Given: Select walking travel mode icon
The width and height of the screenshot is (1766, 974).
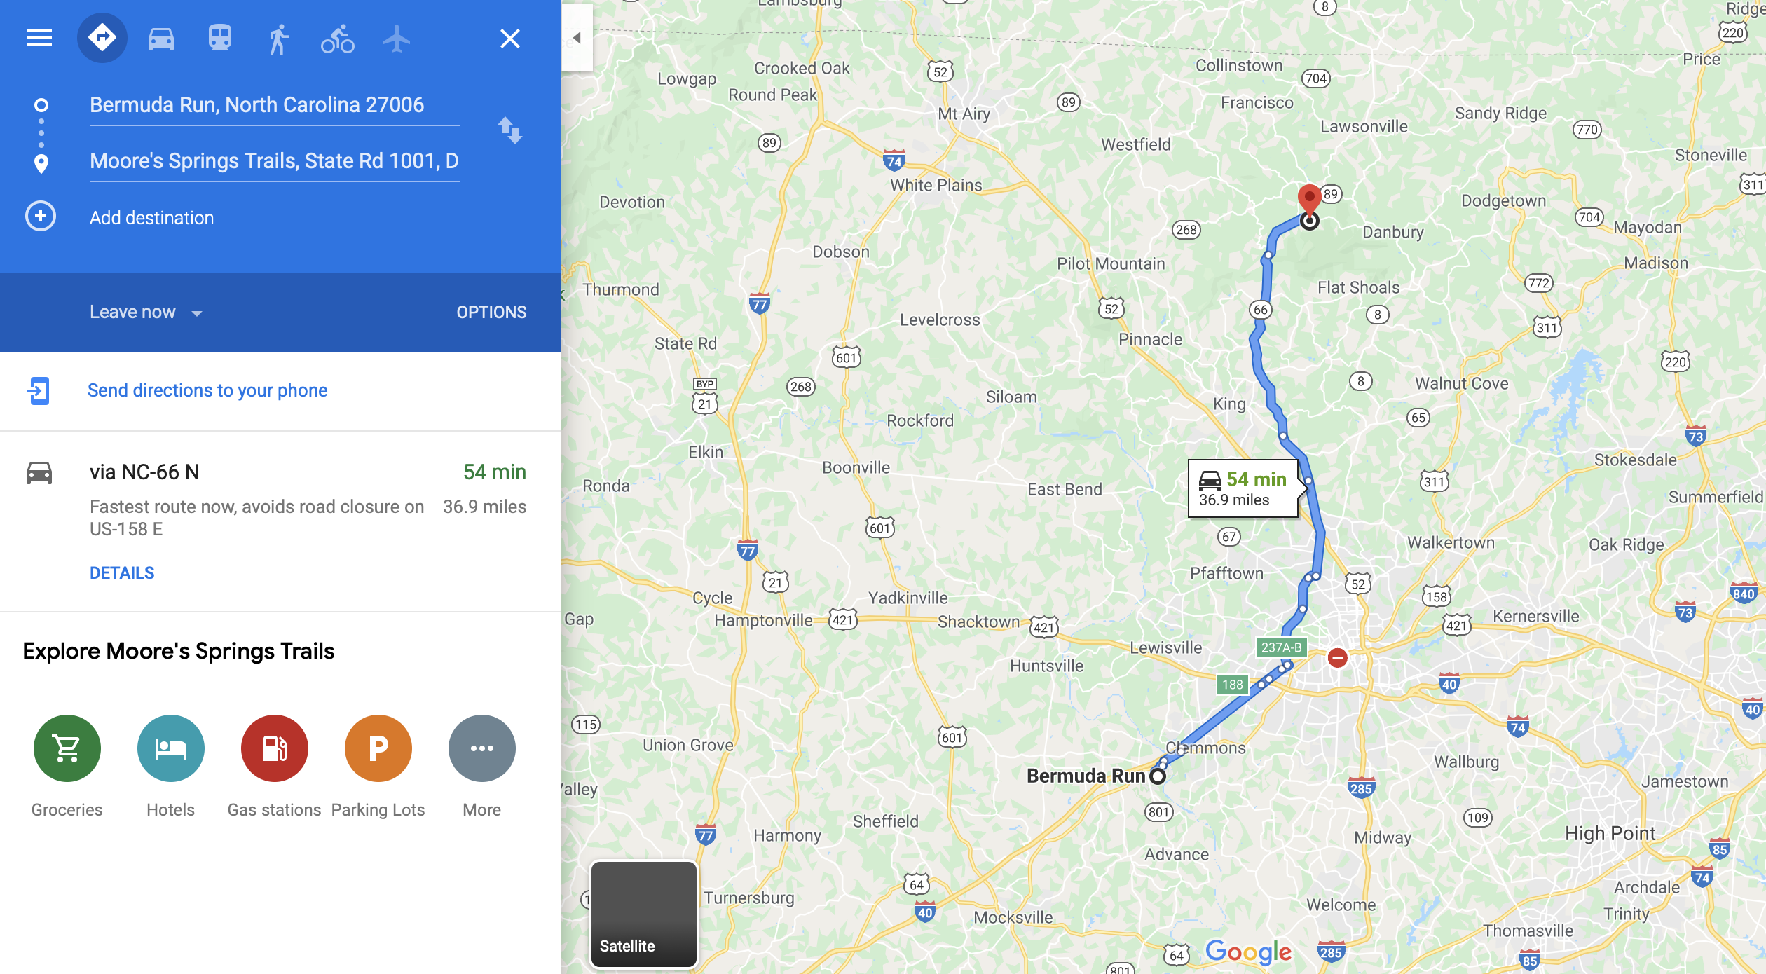Looking at the screenshot, I should 278,39.
